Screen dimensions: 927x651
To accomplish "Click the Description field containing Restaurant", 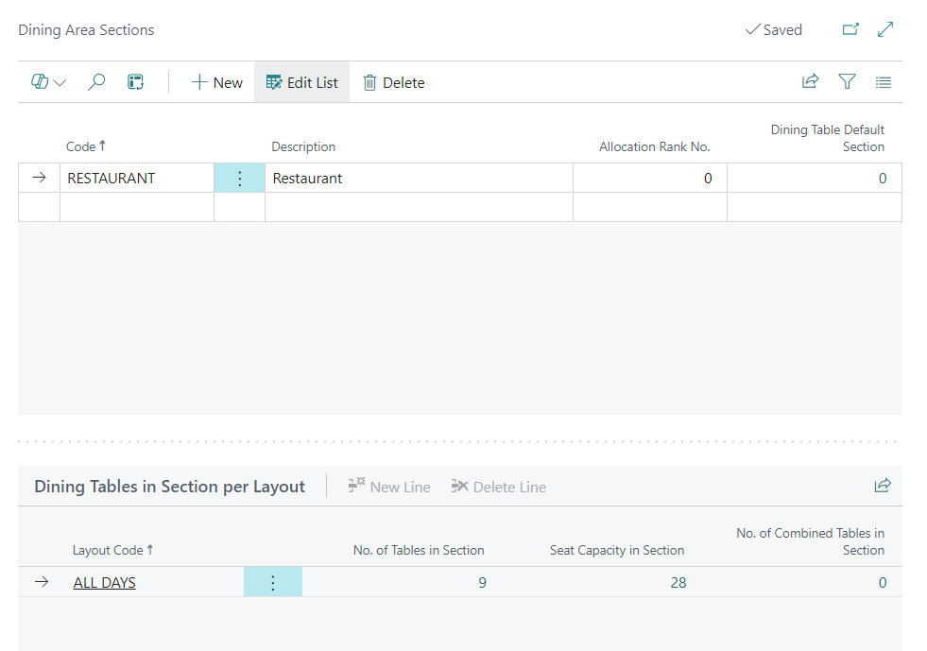I will pos(418,178).
